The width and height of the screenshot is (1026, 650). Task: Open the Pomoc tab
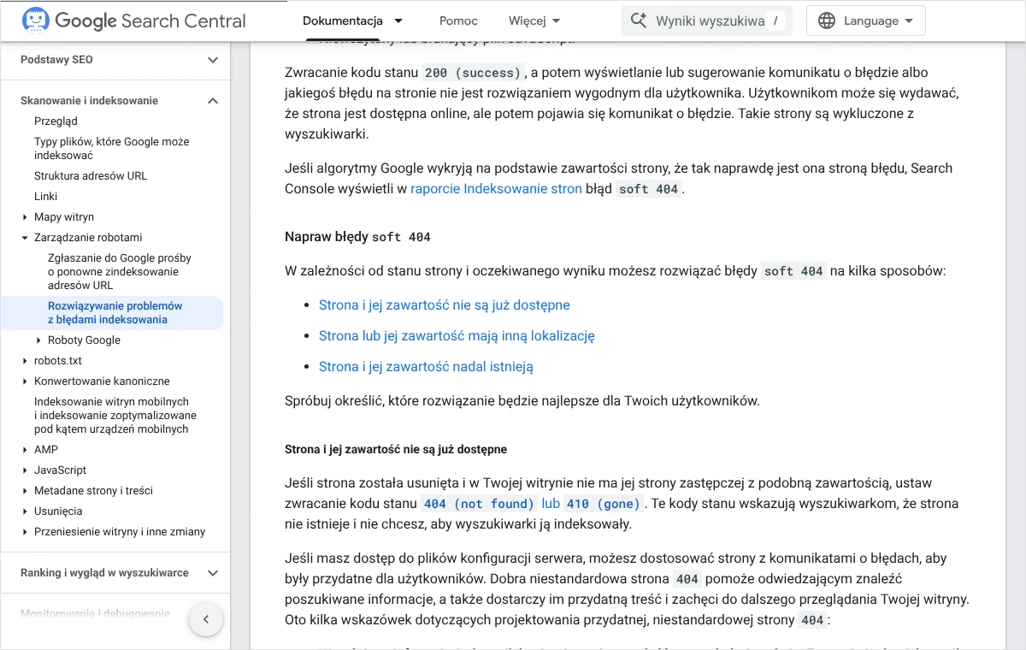(x=458, y=21)
